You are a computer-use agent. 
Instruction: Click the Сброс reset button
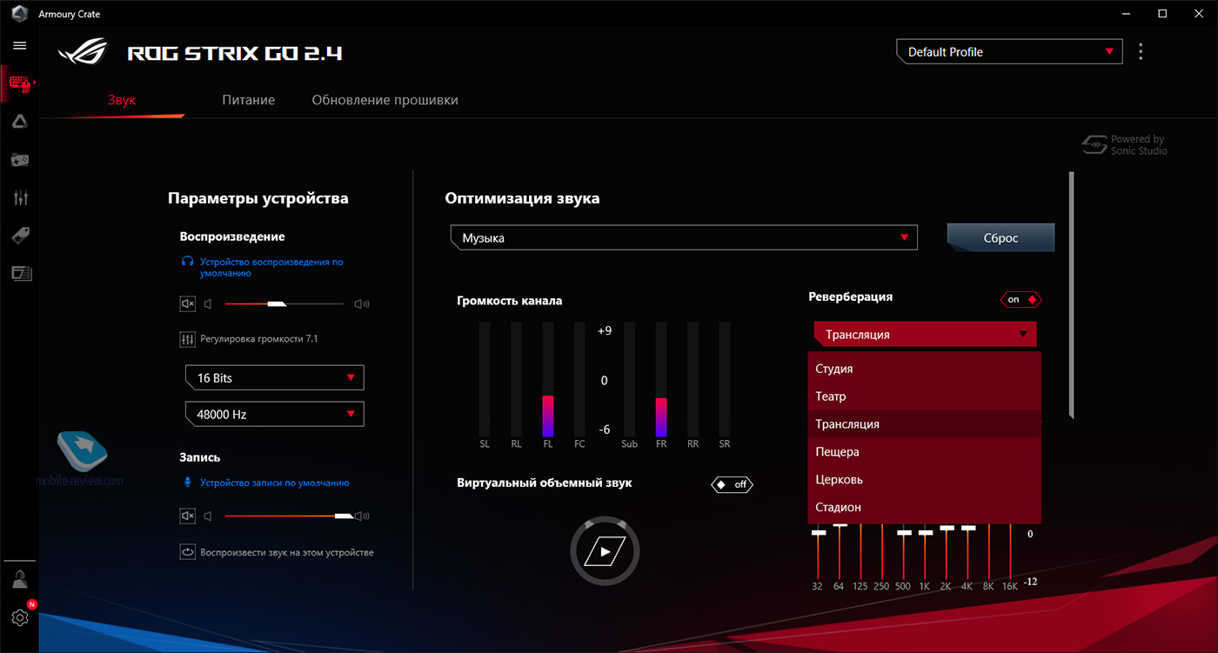click(1000, 237)
